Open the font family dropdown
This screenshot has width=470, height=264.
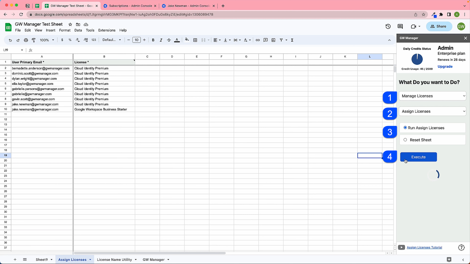pyautogui.click(x=112, y=40)
